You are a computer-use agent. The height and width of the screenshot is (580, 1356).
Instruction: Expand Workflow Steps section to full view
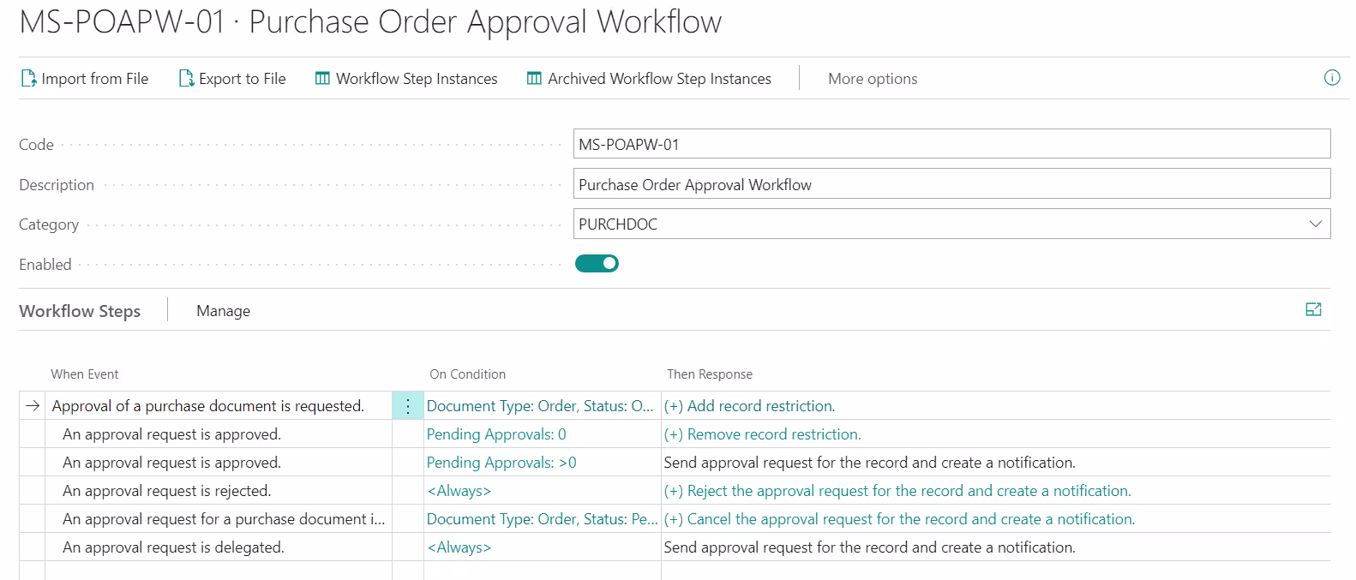pyautogui.click(x=1313, y=310)
